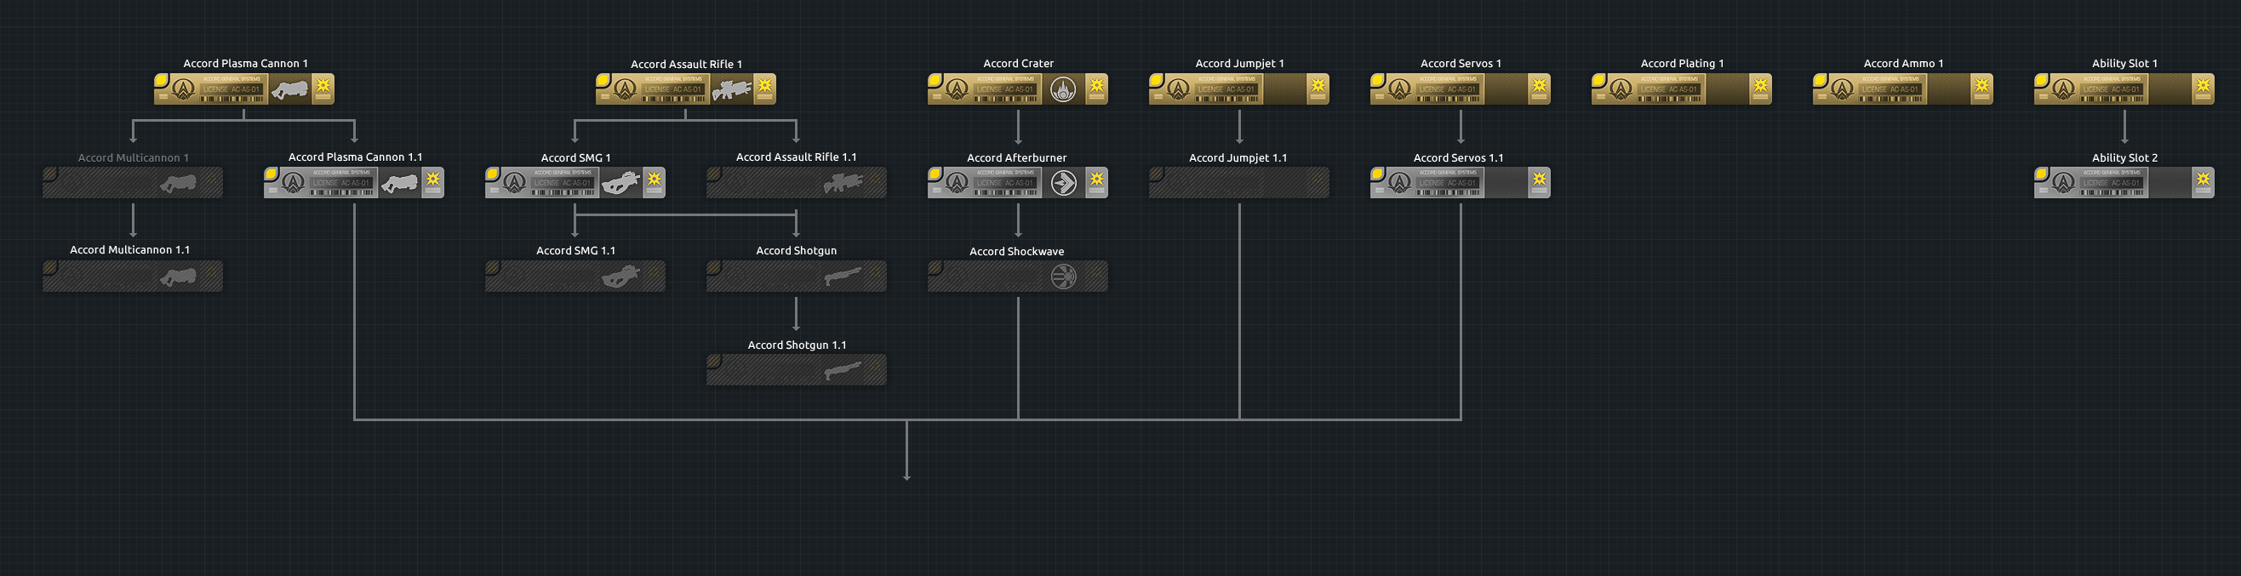Click the Accord logo emblem on Accord Plating 1
The image size is (2241, 576).
pyautogui.click(x=1621, y=88)
